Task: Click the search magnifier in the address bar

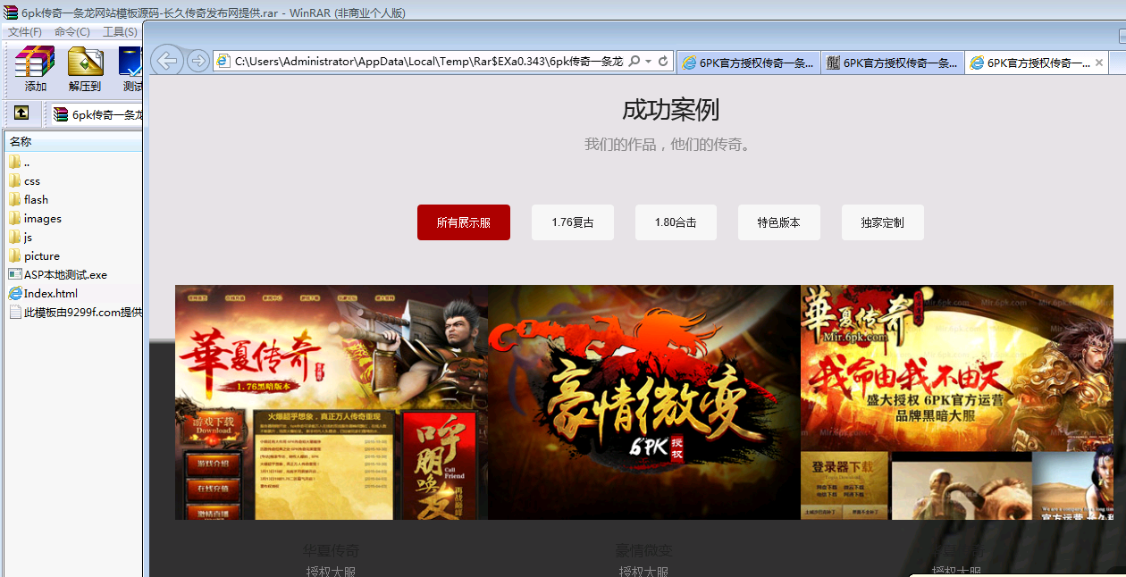Action: [634, 62]
